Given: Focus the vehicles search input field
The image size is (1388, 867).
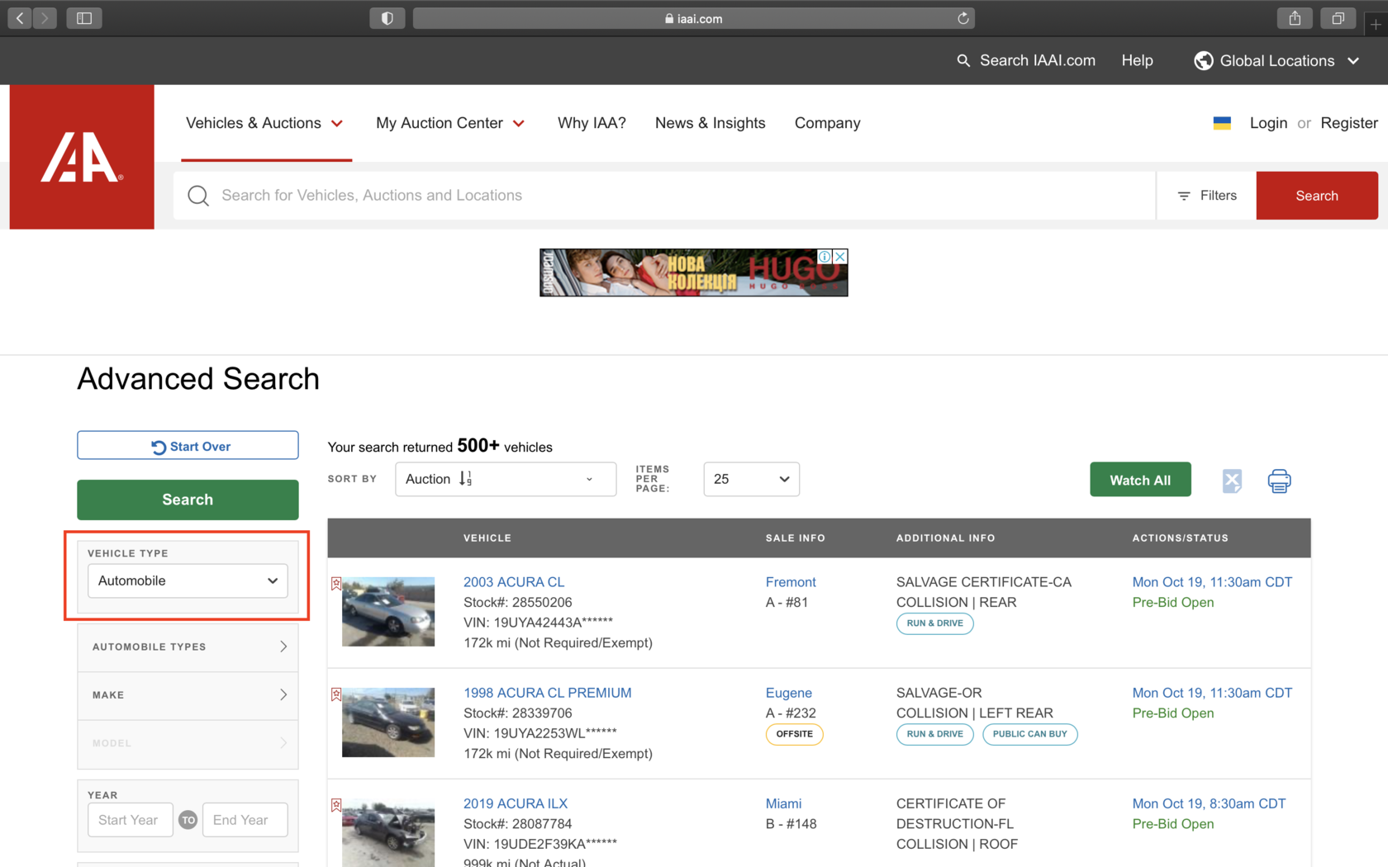Looking at the screenshot, I should pyautogui.click(x=664, y=196).
